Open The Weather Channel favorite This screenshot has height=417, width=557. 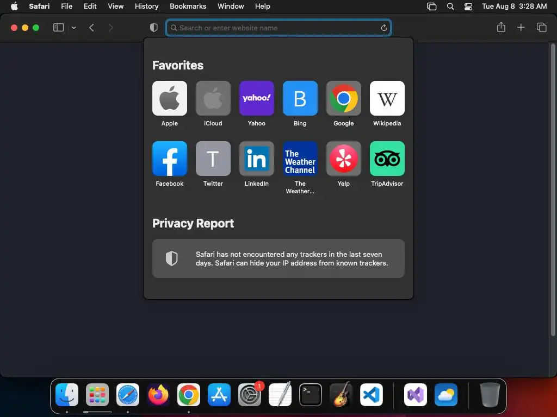point(300,159)
